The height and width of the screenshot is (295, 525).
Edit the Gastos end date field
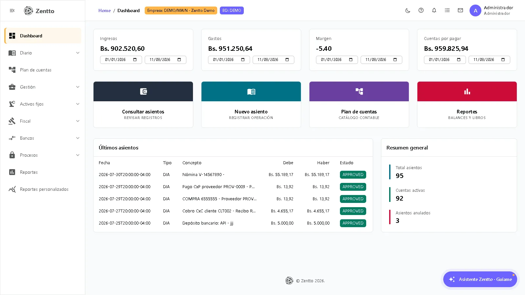tap(273, 60)
